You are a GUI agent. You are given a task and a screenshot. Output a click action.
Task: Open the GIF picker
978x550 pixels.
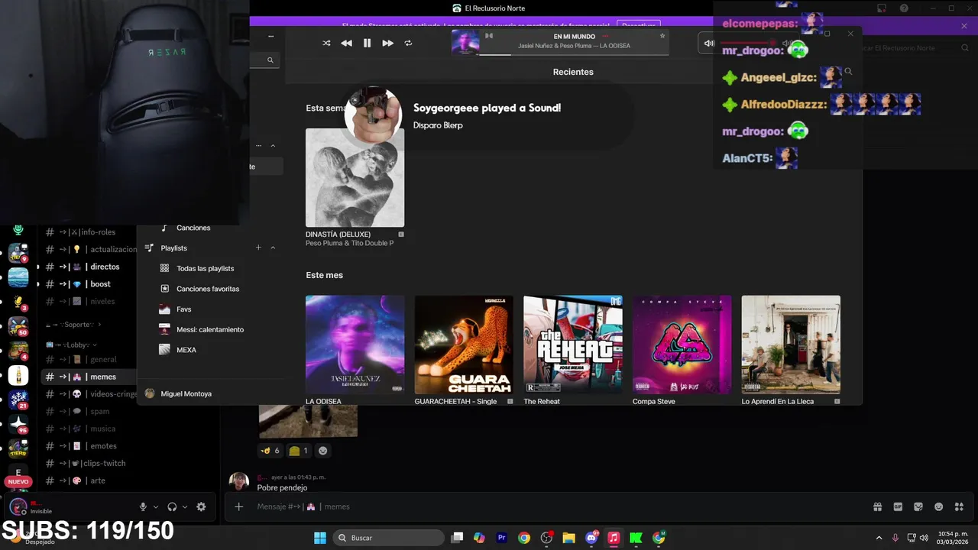tap(898, 506)
